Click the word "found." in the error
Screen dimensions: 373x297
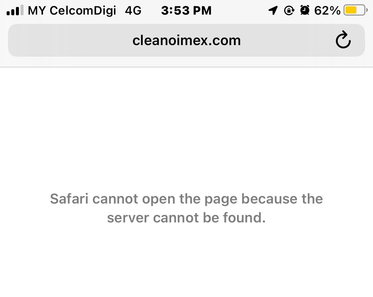[244, 217]
